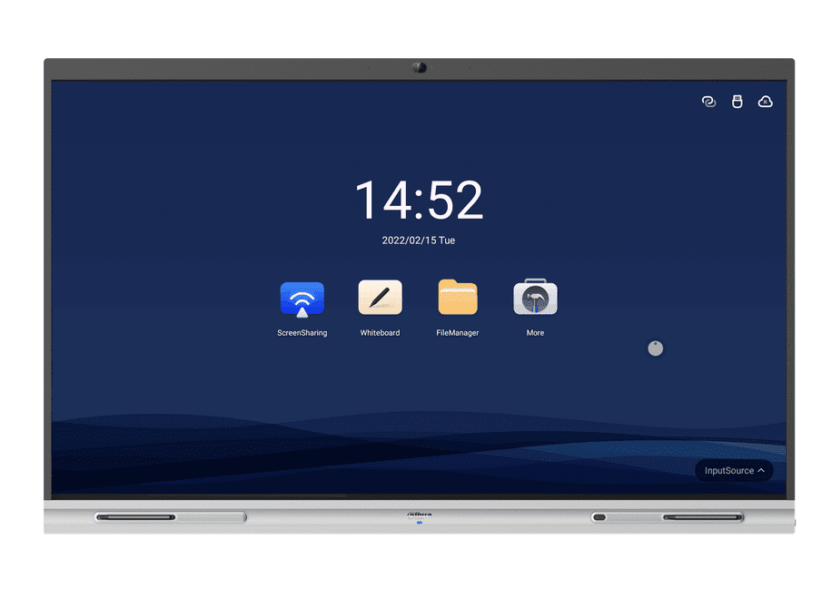This screenshot has height=608, width=832.
Task: Select the Whiteboard text label
Action: (380, 333)
